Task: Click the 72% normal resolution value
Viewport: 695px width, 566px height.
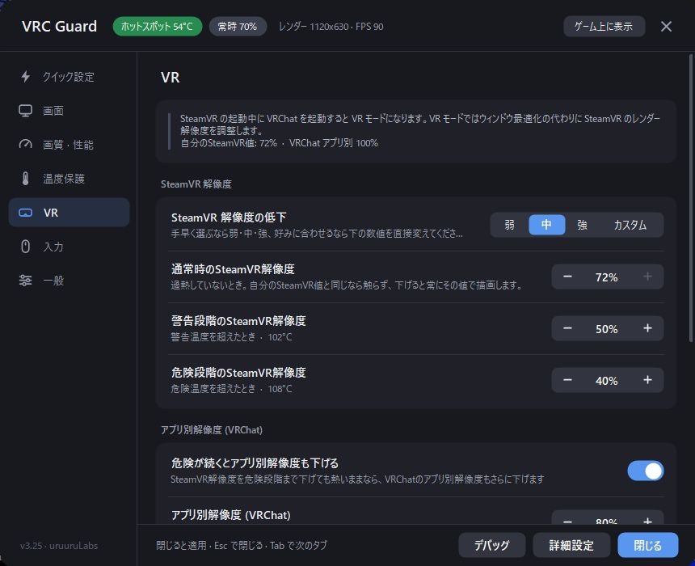Action: coord(606,277)
